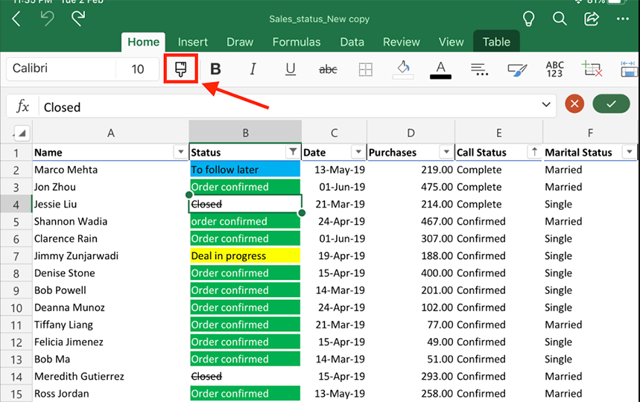Image resolution: width=640 pixels, height=402 pixels.
Task: Toggle bold formatting
Action: coord(215,69)
